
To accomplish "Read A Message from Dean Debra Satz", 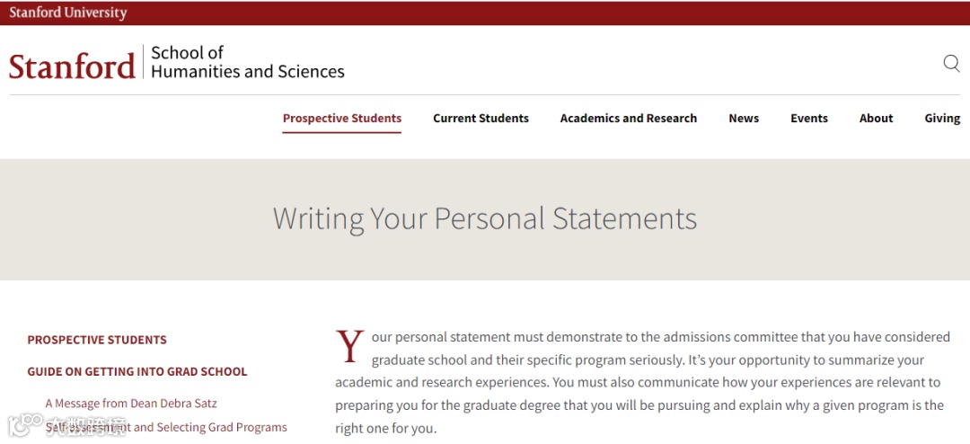I will pyautogui.click(x=131, y=404).
